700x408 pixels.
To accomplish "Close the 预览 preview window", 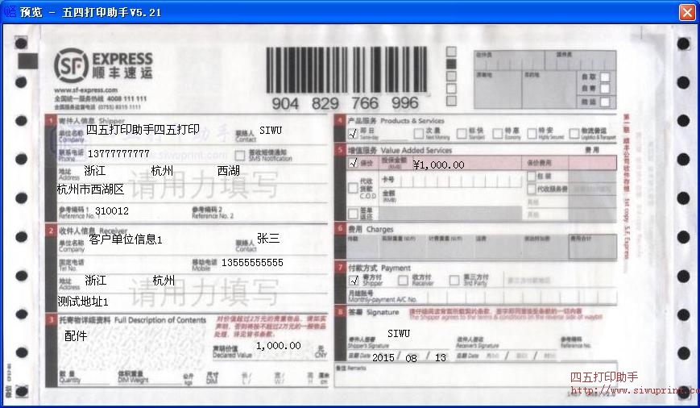I will [687, 12].
